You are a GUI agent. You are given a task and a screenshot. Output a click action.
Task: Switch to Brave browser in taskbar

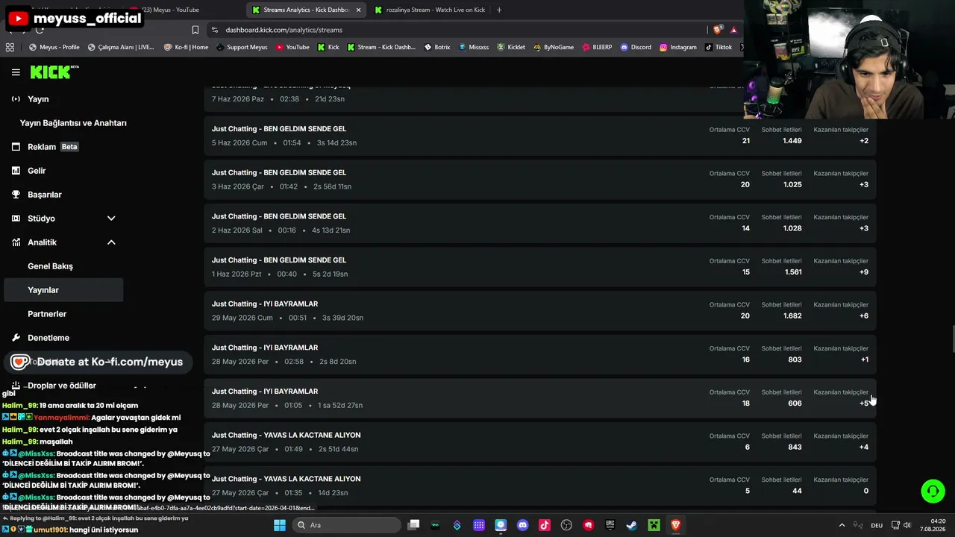(675, 525)
